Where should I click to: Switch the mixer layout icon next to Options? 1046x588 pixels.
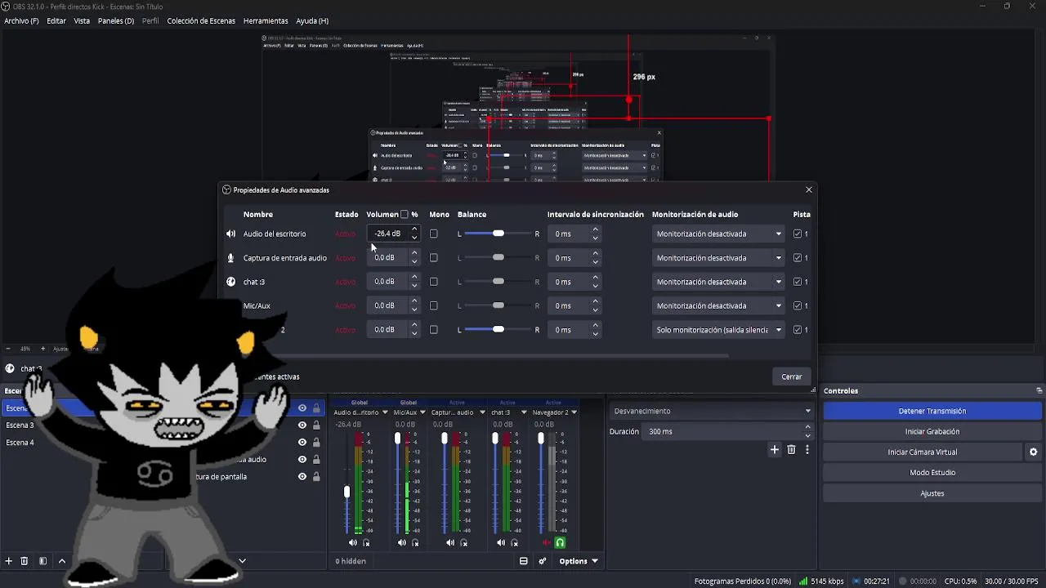[524, 561]
